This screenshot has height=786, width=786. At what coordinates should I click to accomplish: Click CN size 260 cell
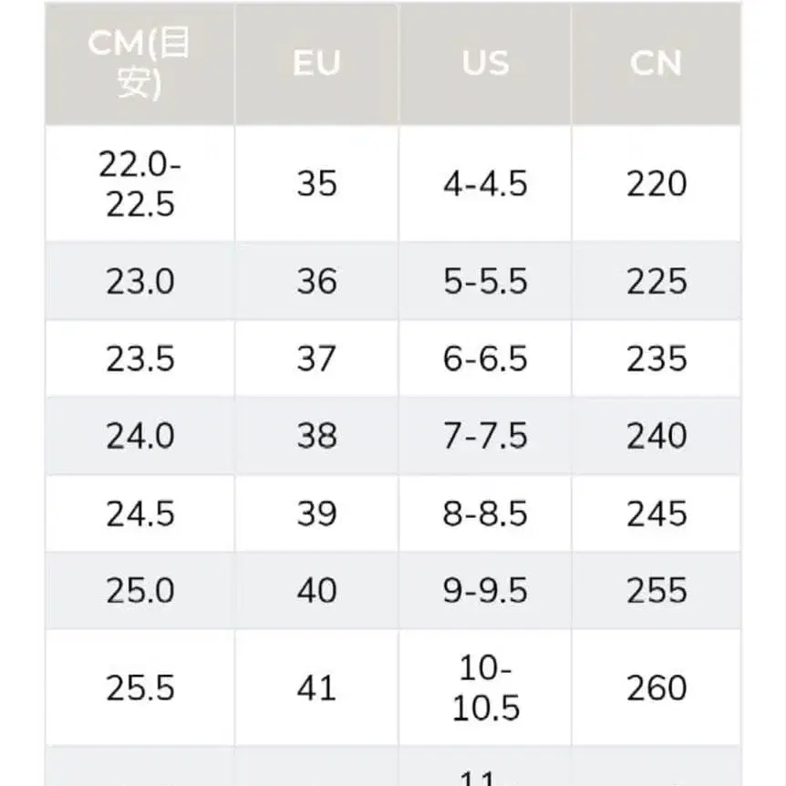(657, 688)
